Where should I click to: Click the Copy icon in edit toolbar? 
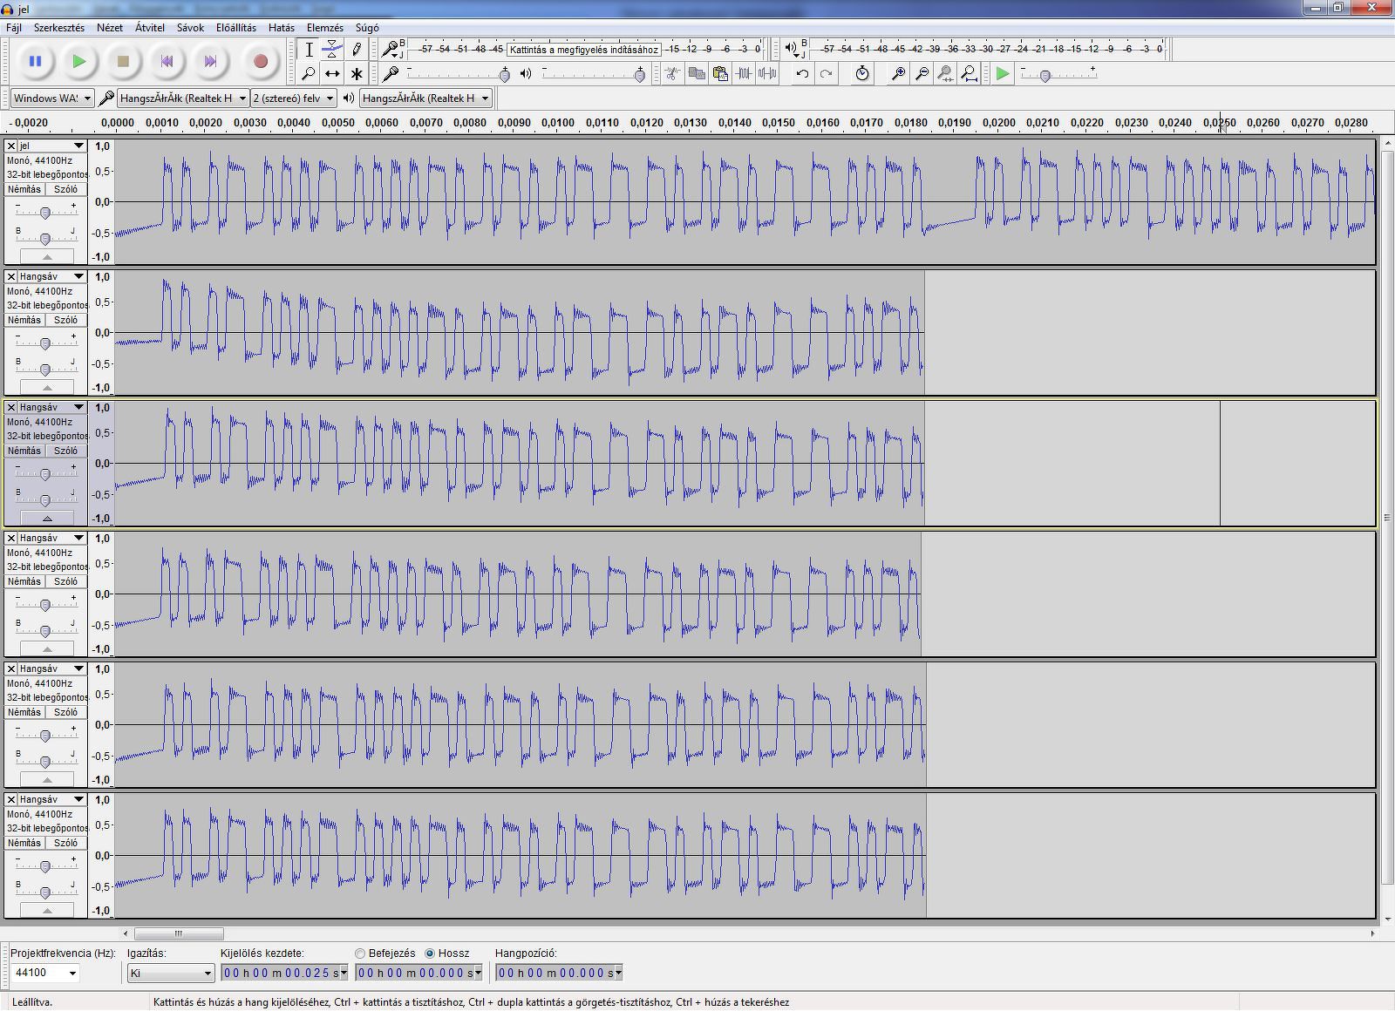(x=697, y=73)
